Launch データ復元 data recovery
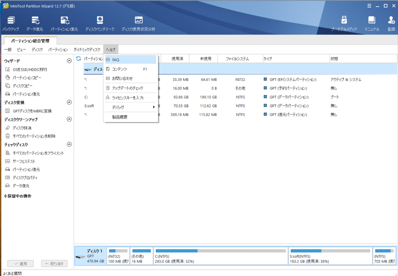Viewport: 398px width, 276px height. 35,23
